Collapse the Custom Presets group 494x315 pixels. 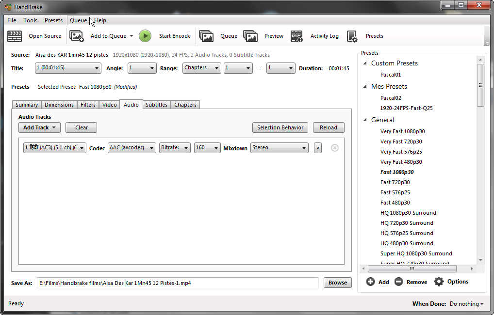[365, 63]
